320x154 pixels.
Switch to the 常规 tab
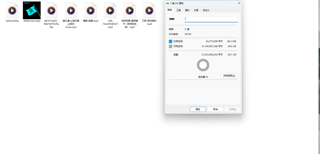(x=170, y=10)
